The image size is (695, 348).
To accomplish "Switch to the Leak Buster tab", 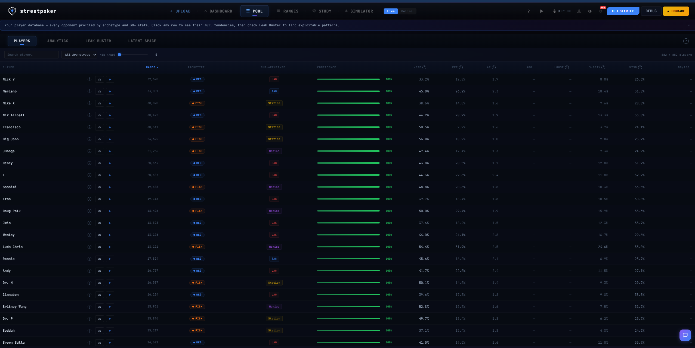I will click(x=98, y=41).
